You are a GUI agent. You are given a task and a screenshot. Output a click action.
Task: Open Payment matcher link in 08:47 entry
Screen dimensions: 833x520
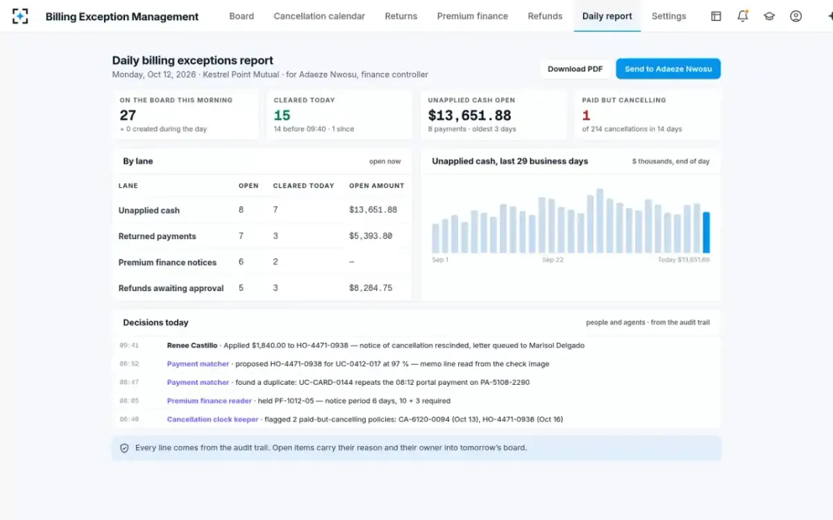(x=198, y=382)
